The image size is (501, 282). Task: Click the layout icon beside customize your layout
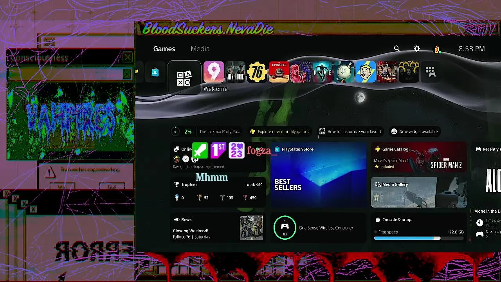322,132
